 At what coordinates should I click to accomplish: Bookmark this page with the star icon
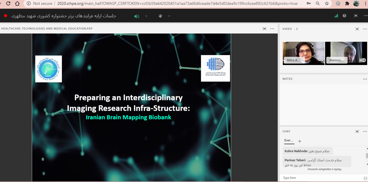327,4
